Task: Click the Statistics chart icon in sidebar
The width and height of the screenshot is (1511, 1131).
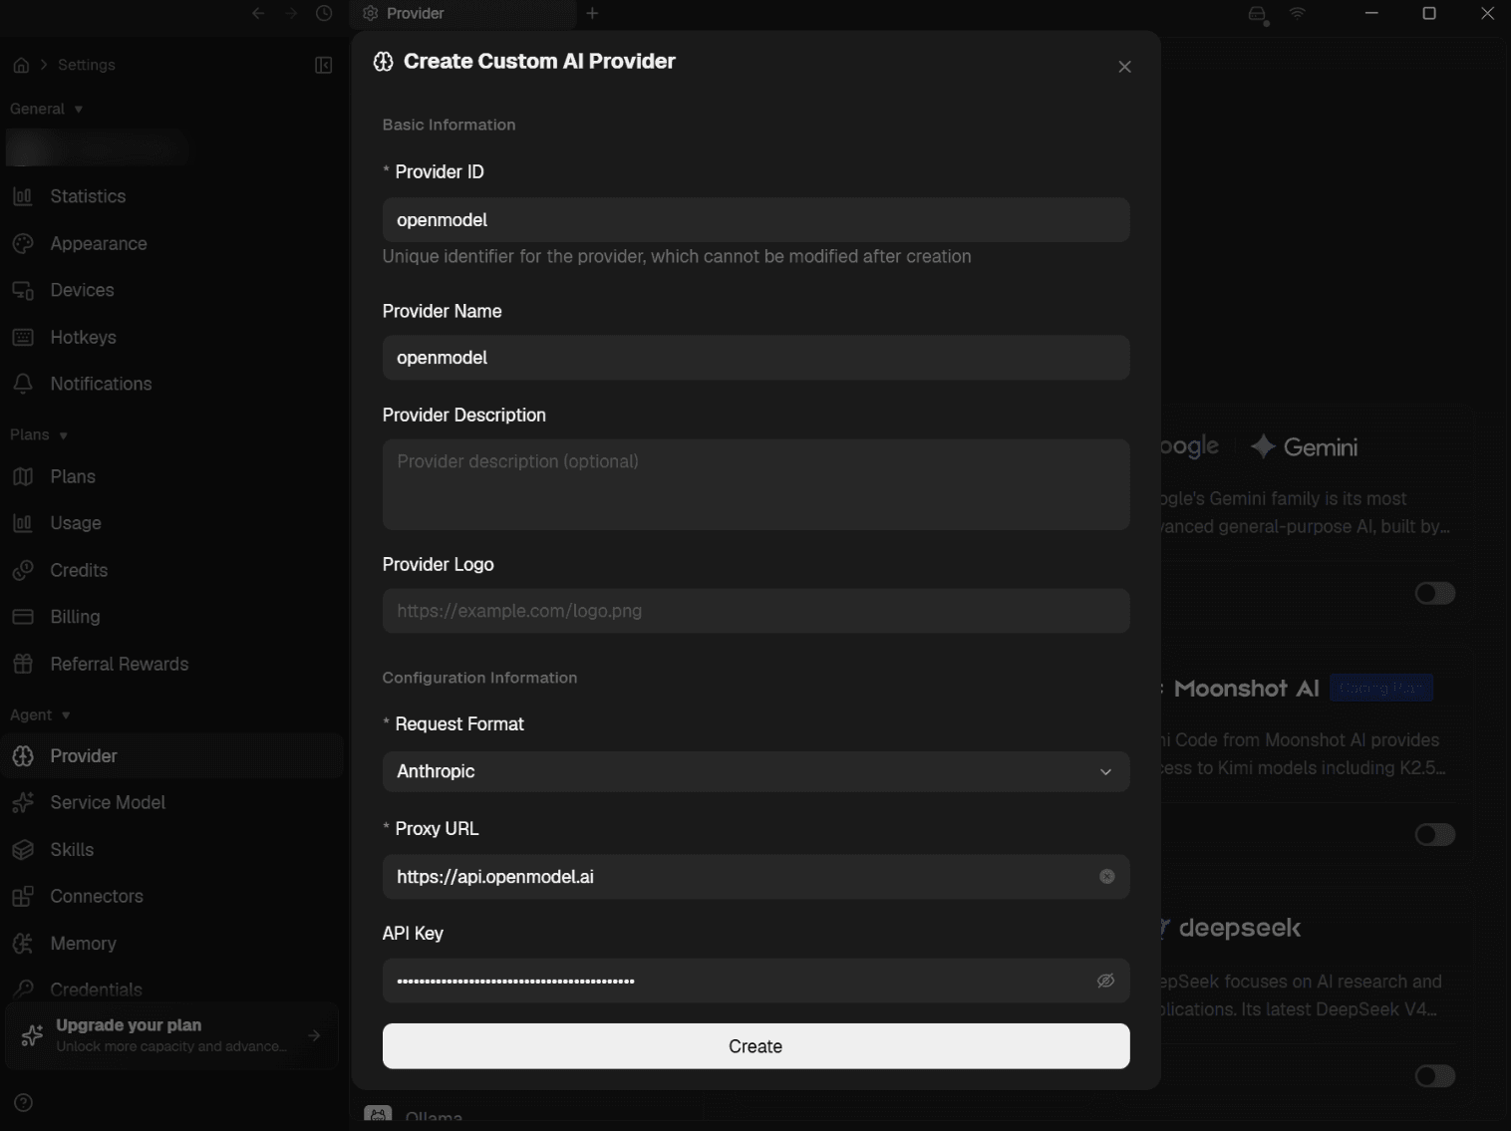Action: (x=23, y=196)
